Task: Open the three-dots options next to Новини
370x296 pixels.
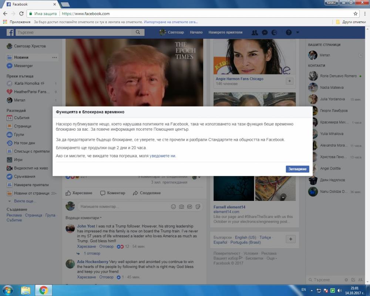Action: pyautogui.click(x=54, y=57)
